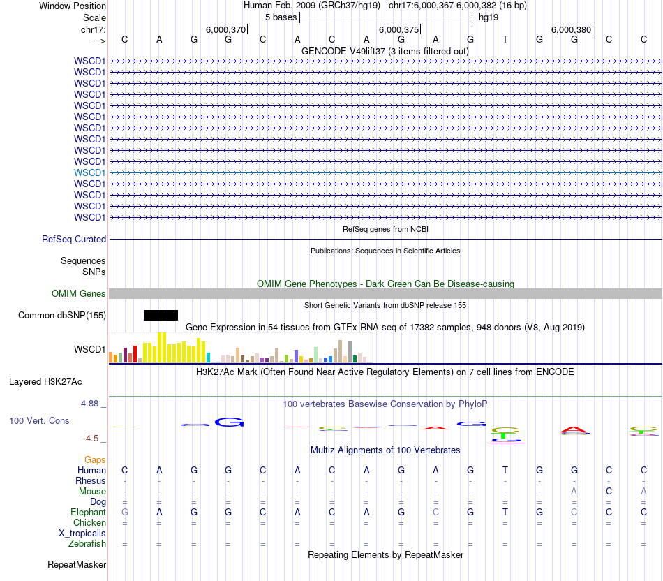The width and height of the screenshot is (663, 581).
Task: Click the 'Common dbSNP(155)' track label
Action: (x=61, y=315)
